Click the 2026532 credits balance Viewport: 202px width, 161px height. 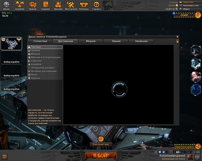[170, 9]
